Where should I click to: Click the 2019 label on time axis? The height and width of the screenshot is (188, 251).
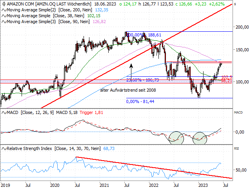tap(5, 185)
